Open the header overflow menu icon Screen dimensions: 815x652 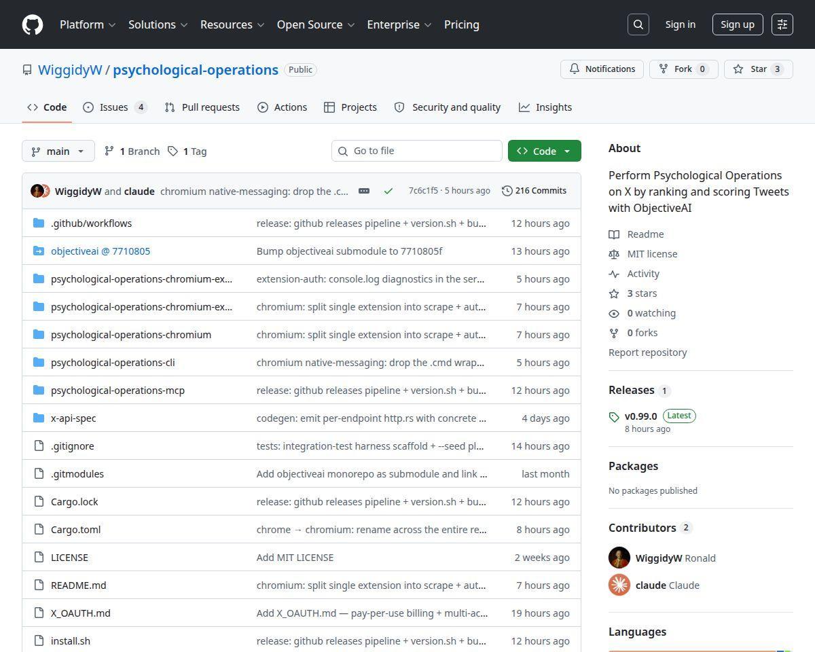pos(782,24)
